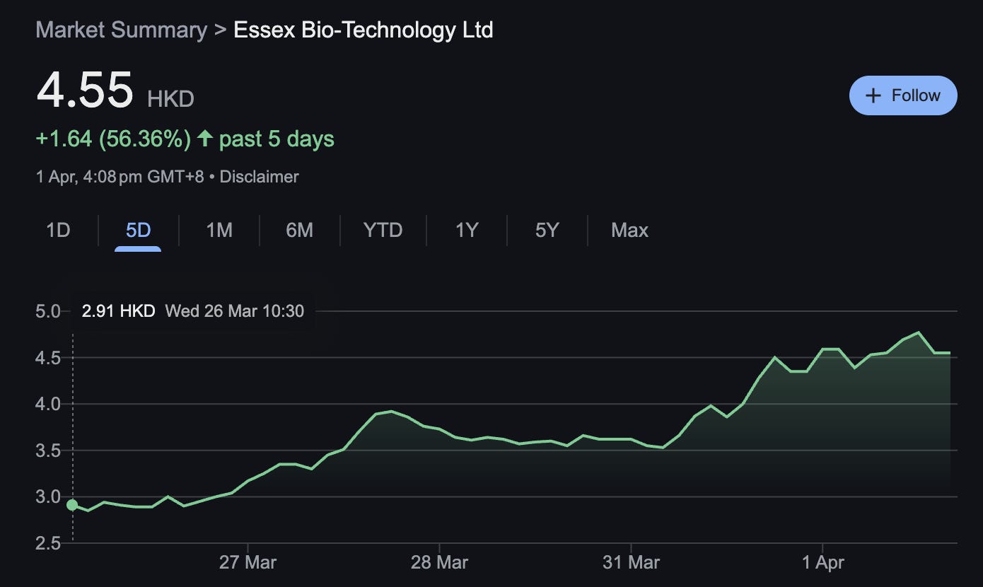This screenshot has height=587, width=983.
Task: Click the 1 Apr, 4:08 pm GMT+8 timestamp
Action: 120,177
